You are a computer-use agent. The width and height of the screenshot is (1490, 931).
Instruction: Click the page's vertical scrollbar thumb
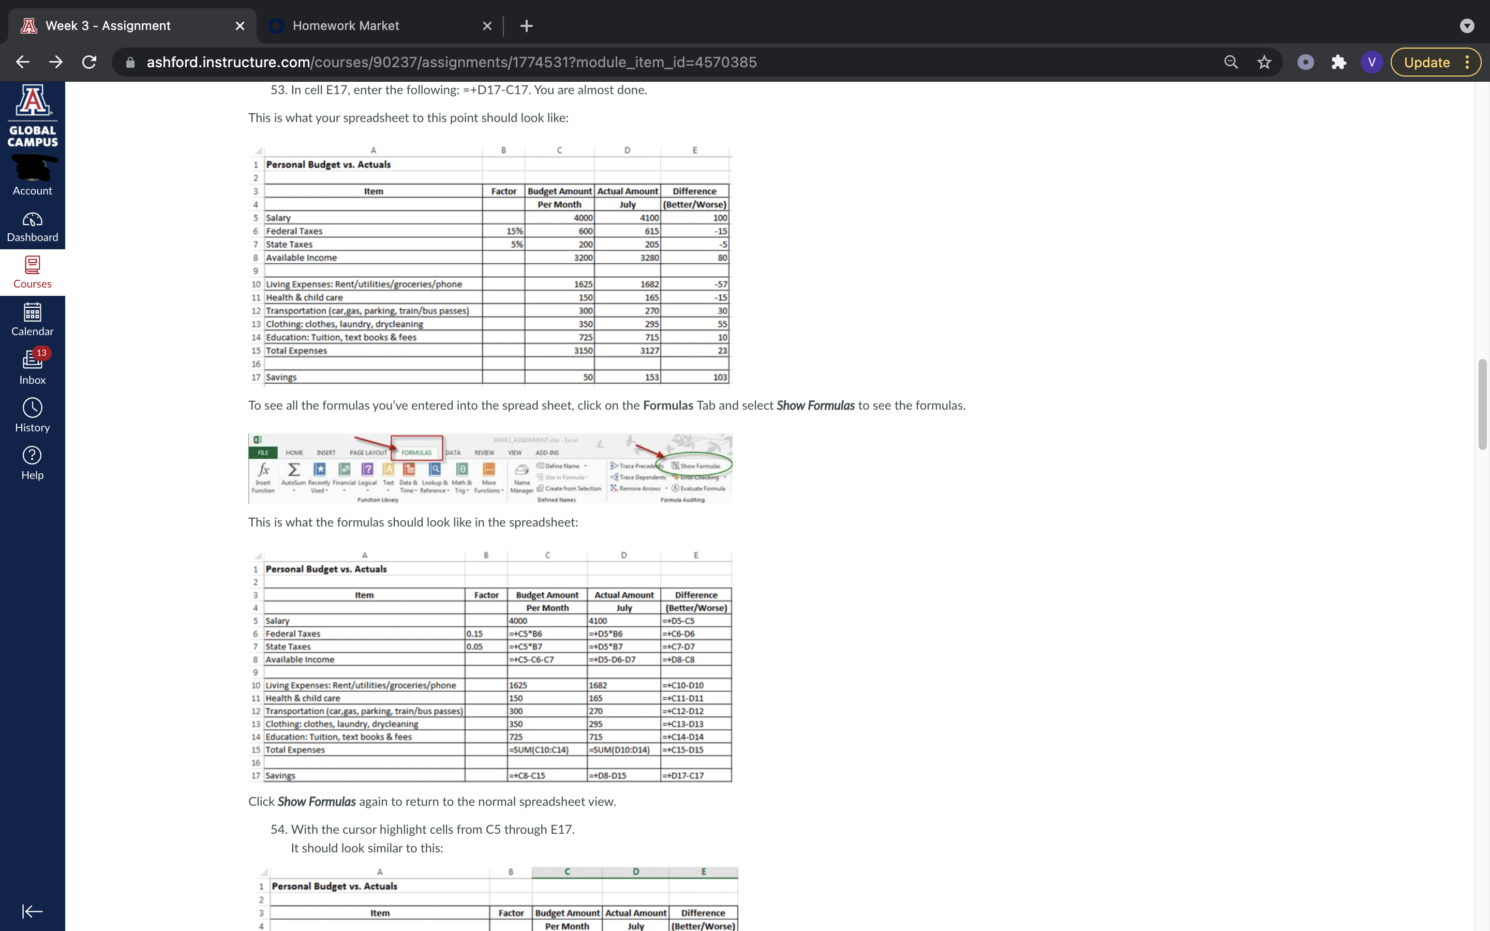[1483, 404]
